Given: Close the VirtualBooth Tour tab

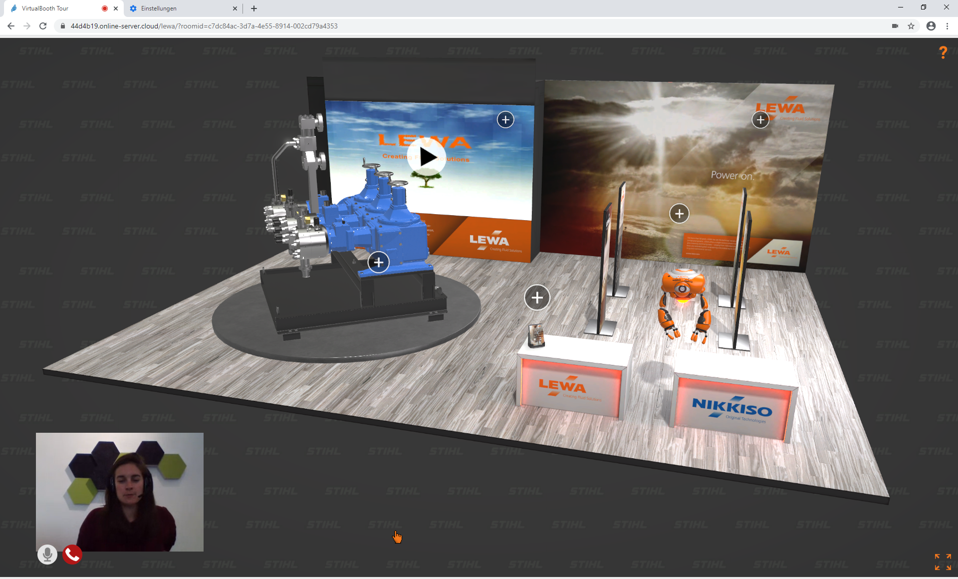Looking at the screenshot, I should point(116,8).
